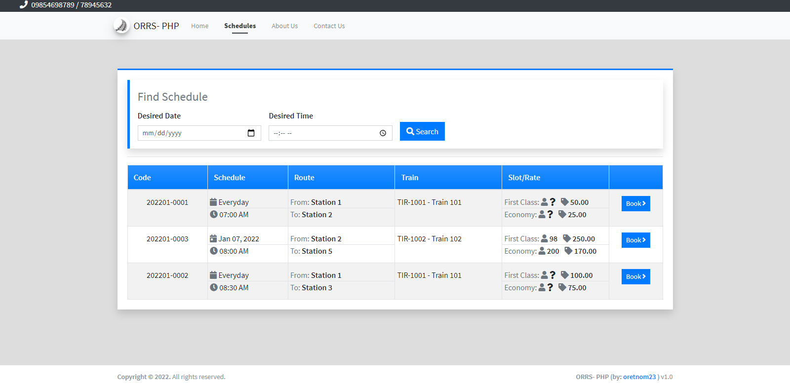790x386 pixels.
Task: Click price tag icon beside 100.00
Action: [x=565, y=275]
